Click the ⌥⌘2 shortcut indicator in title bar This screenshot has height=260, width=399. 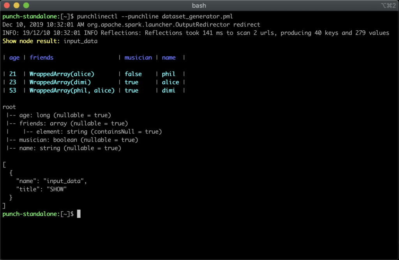[388, 5]
